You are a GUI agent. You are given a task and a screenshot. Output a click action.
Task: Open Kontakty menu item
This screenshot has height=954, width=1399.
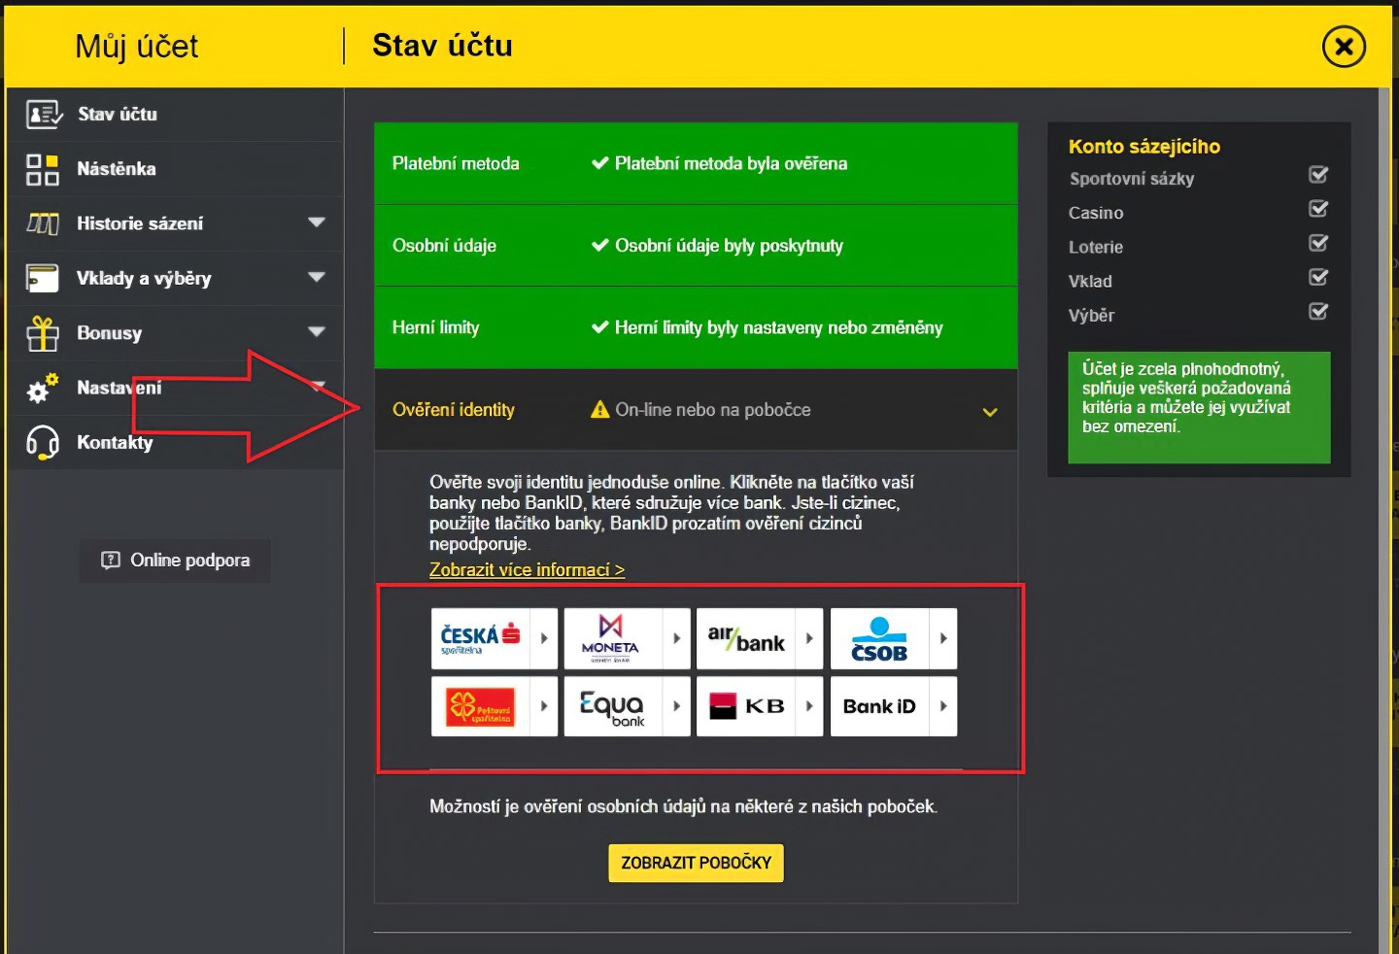(176, 443)
